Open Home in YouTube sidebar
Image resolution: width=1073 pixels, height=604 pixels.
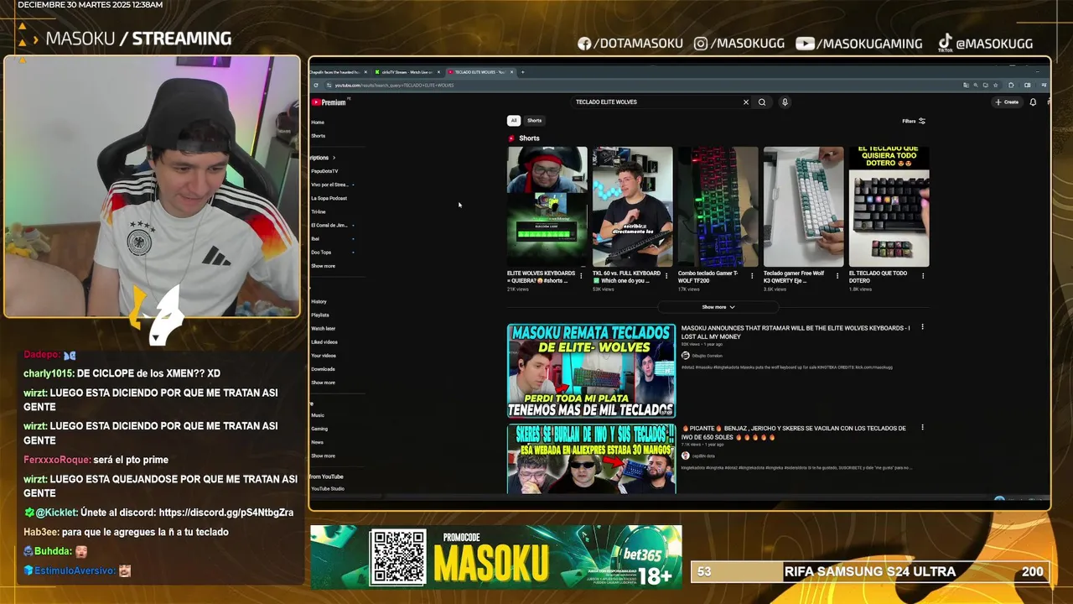318,122
